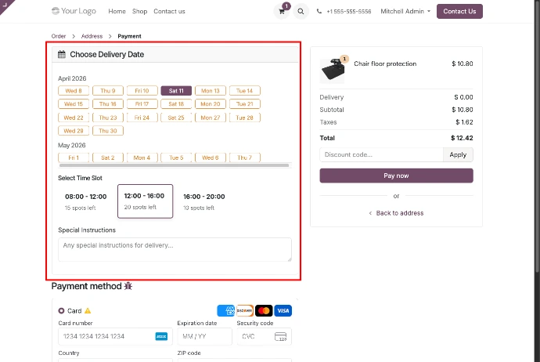The image size is (540, 362).
Task: Click the Visa card logo
Action: point(283,310)
